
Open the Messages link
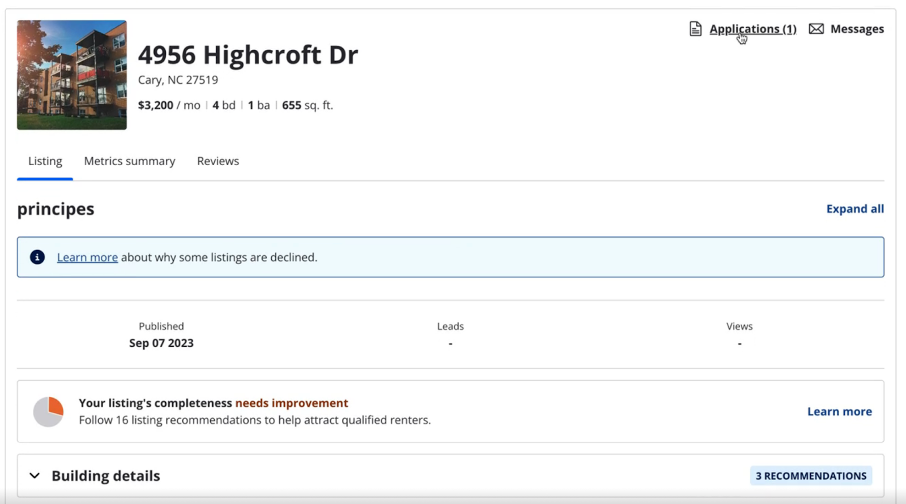pyautogui.click(x=857, y=29)
